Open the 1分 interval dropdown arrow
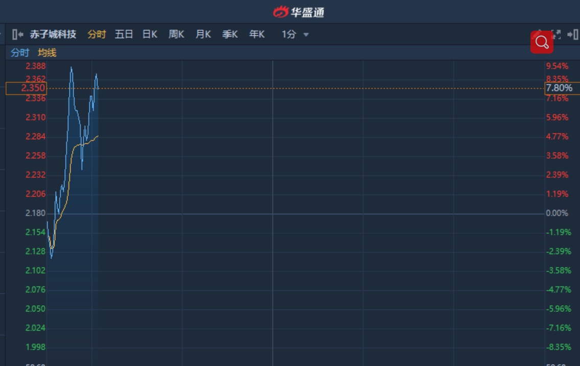 pos(306,35)
